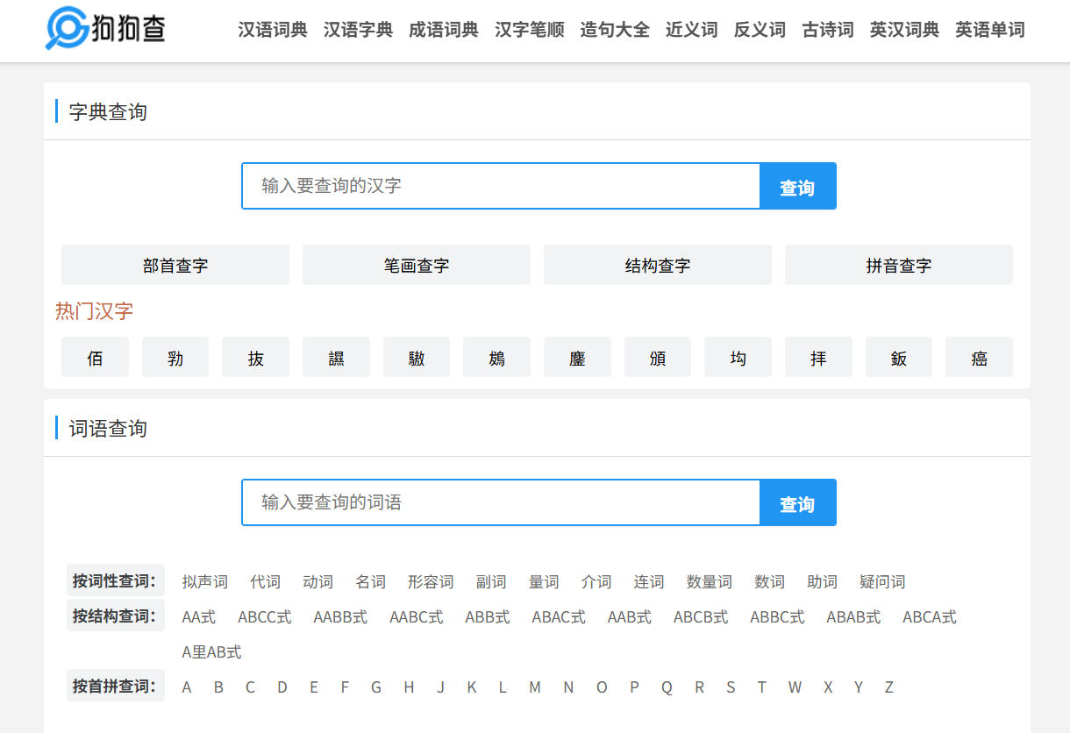This screenshot has width=1070, height=733.
Task: Browse 助词 word category
Action: [x=823, y=581]
